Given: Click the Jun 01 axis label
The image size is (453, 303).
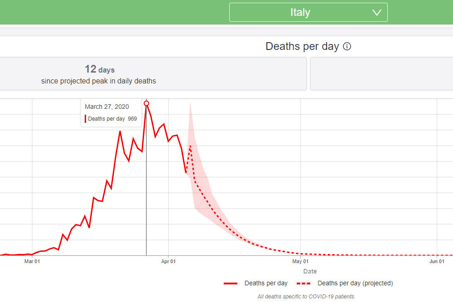Looking at the screenshot, I should tap(437, 261).
